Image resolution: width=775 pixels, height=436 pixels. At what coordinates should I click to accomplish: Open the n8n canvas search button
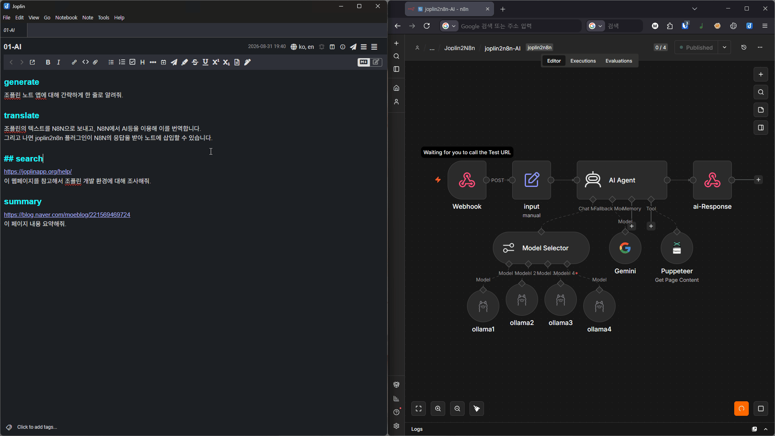pos(761,92)
